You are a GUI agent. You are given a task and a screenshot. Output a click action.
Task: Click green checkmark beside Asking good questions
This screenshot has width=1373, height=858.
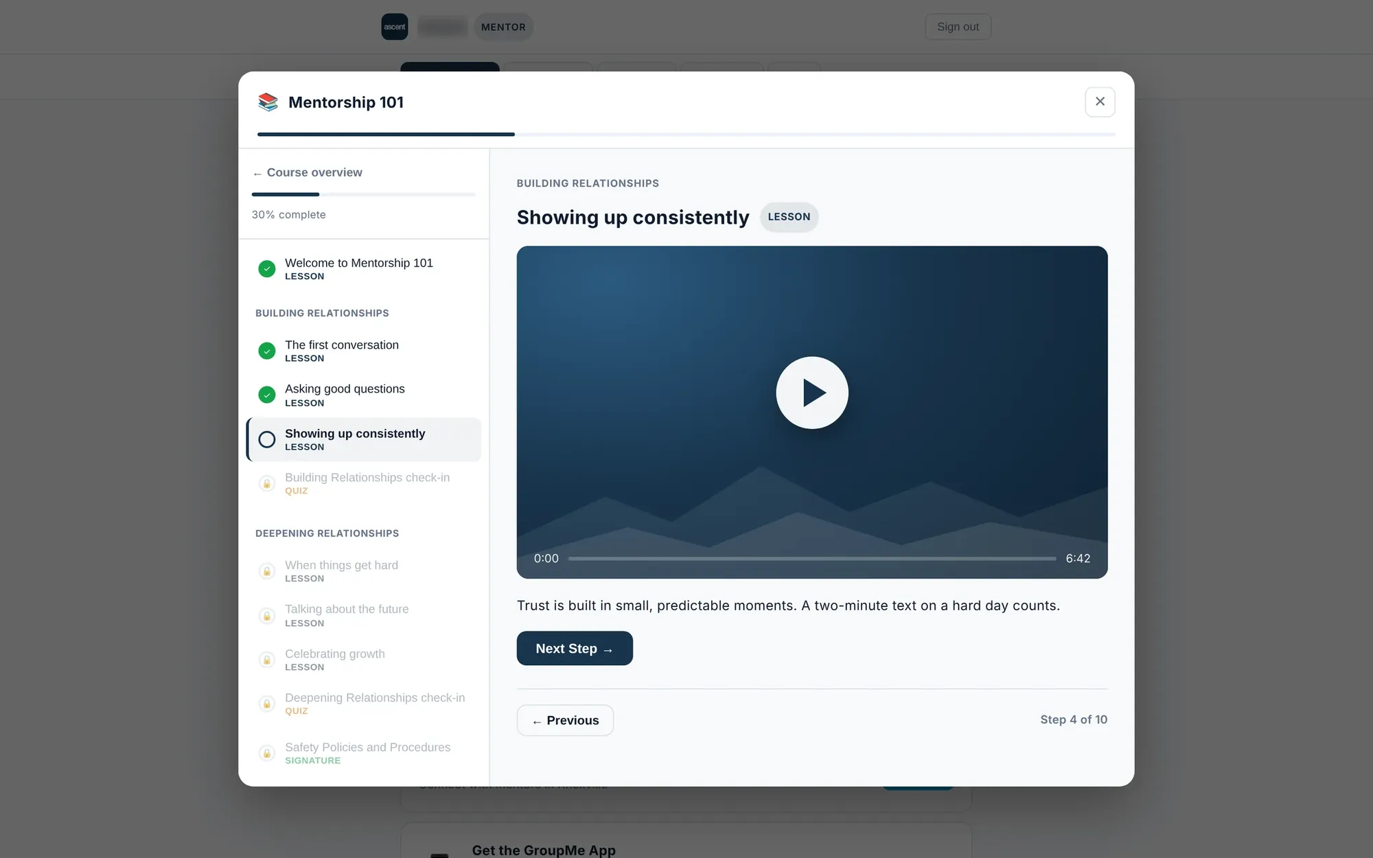point(267,395)
